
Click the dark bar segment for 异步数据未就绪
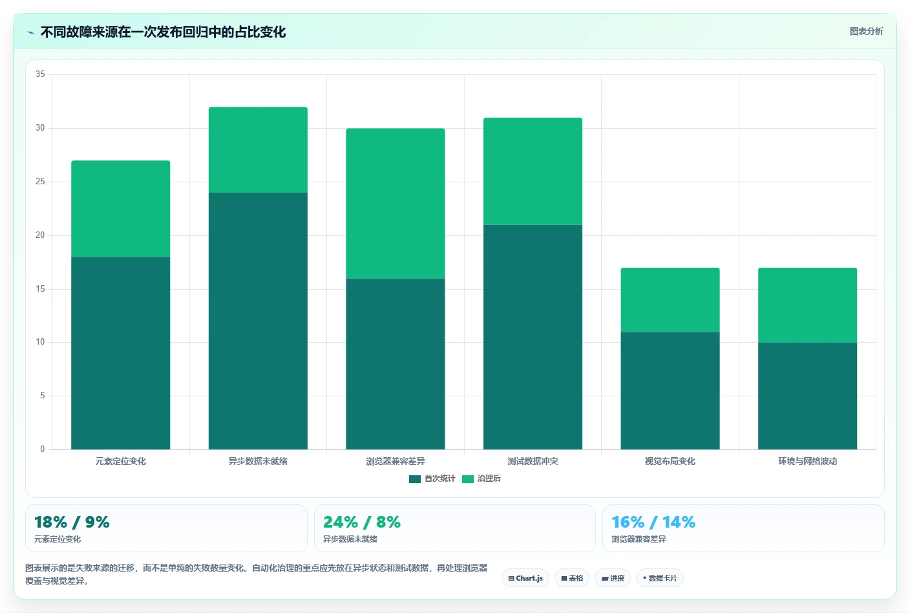[x=258, y=321]
